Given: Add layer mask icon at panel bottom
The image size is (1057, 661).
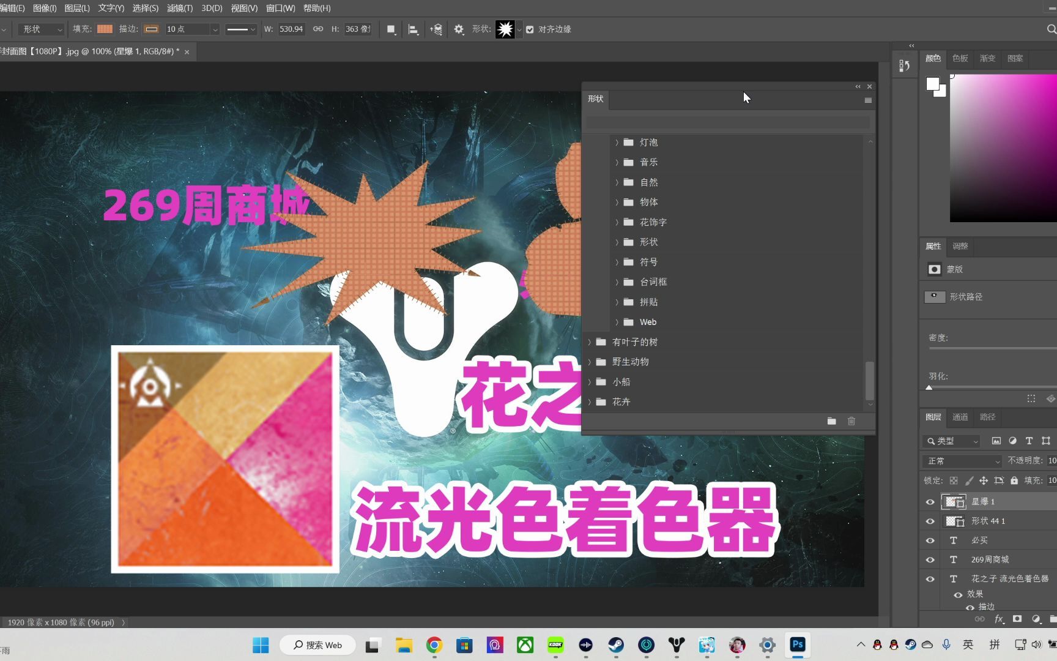Looking at the screenshot, I should tap(1017, 619).
